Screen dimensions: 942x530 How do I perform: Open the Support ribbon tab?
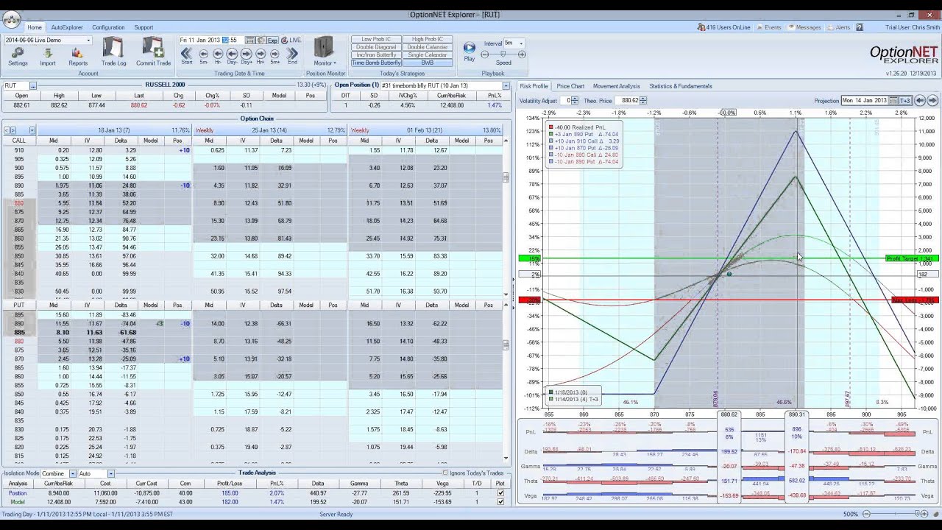tap(144, 27)
